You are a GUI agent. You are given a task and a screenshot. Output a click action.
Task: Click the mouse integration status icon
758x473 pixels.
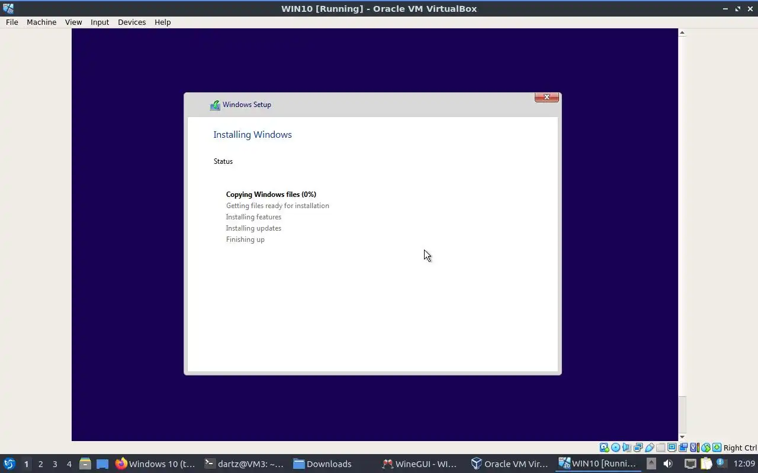[705, 448]
